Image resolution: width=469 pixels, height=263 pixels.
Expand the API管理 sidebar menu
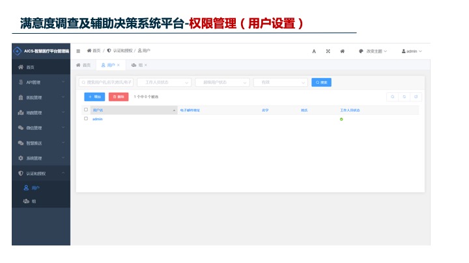[41, 82]
